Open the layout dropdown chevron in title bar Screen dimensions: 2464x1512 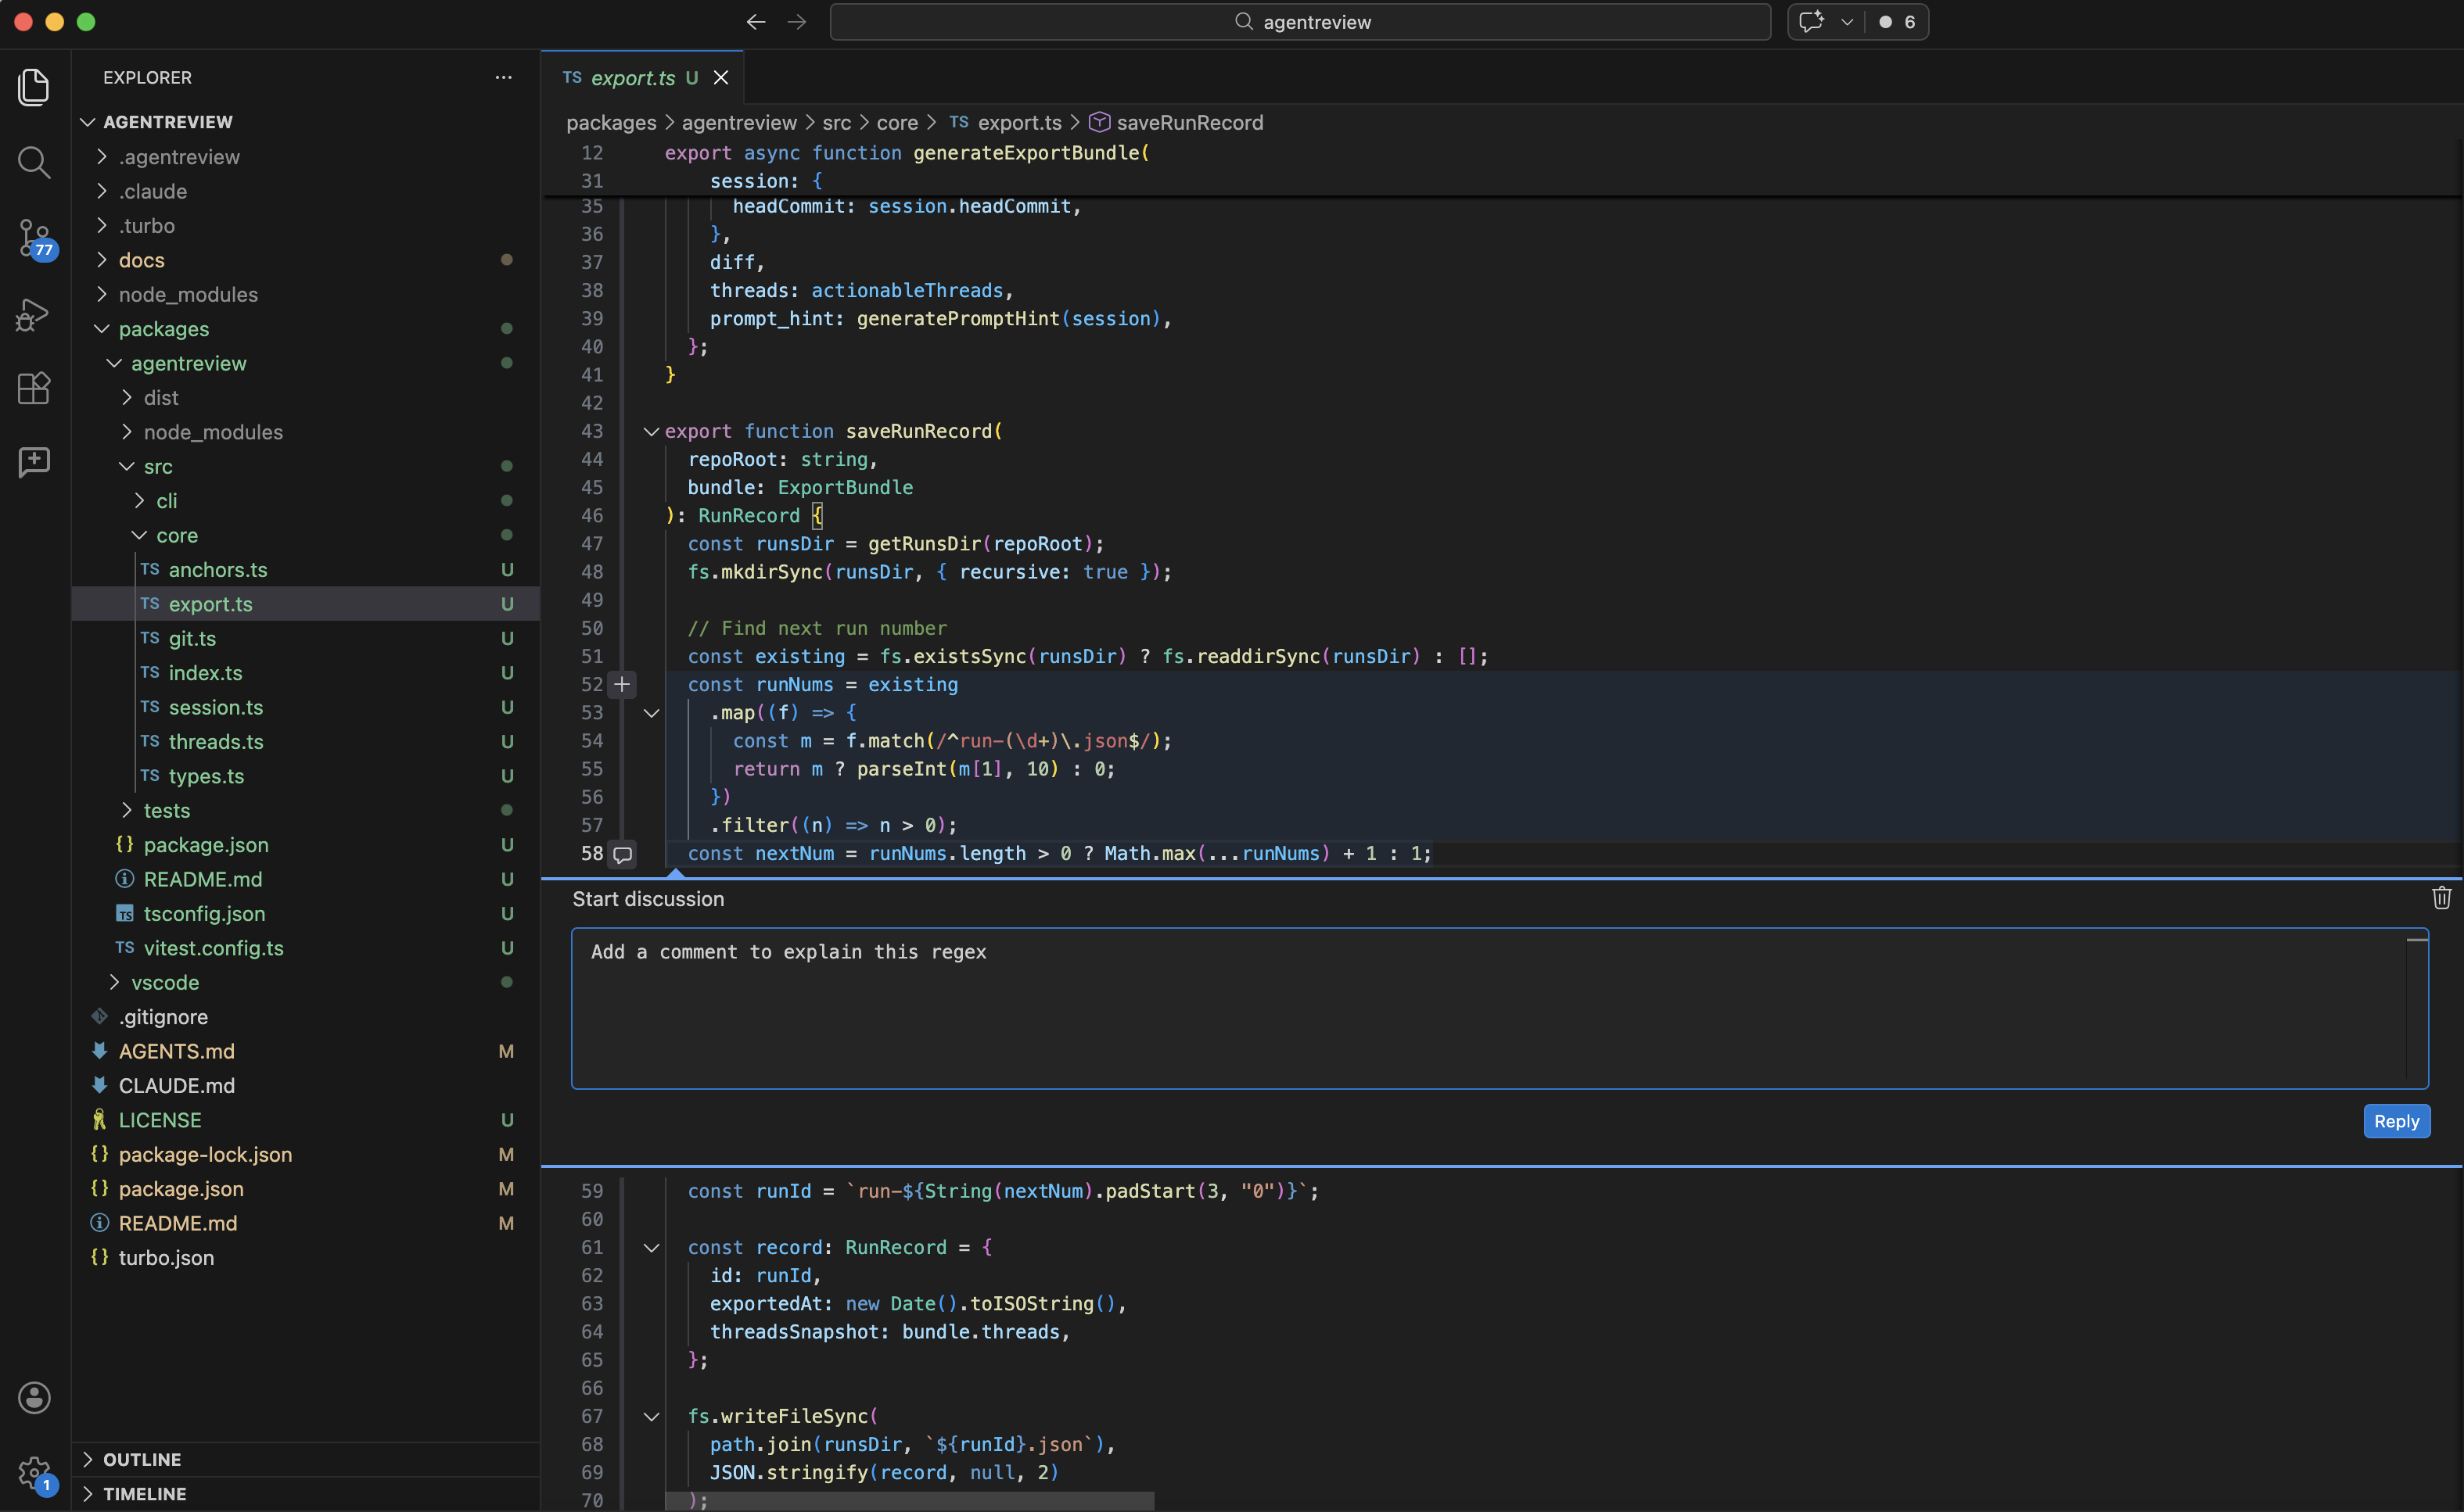[x=1846, y=21]
